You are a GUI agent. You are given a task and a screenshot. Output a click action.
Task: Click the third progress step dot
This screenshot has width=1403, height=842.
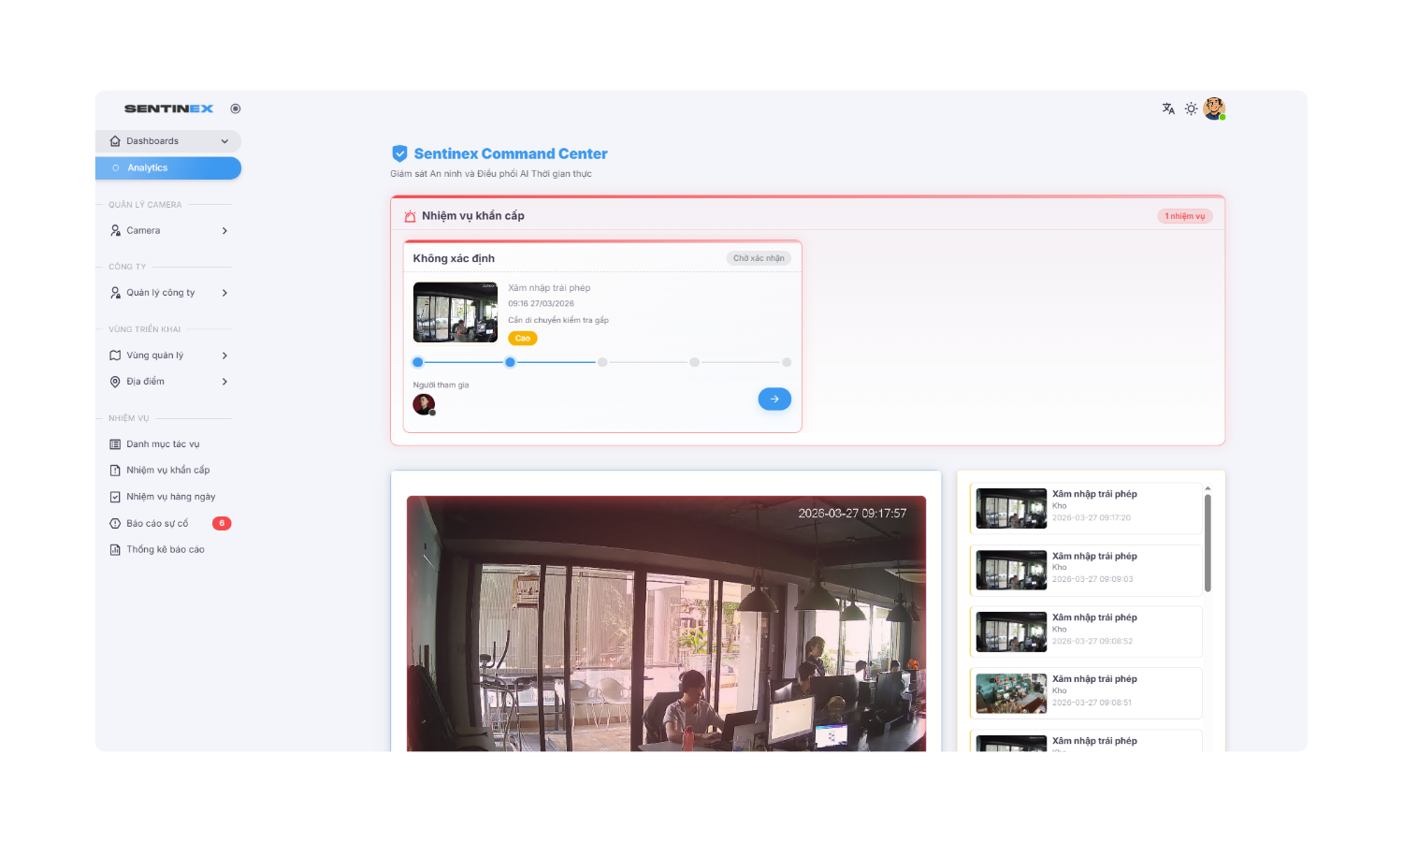(x=602, y=362)
